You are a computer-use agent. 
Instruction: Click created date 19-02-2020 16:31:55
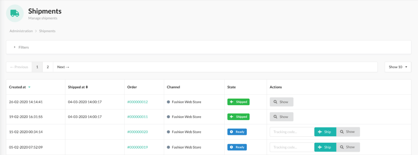click(26, 117)
